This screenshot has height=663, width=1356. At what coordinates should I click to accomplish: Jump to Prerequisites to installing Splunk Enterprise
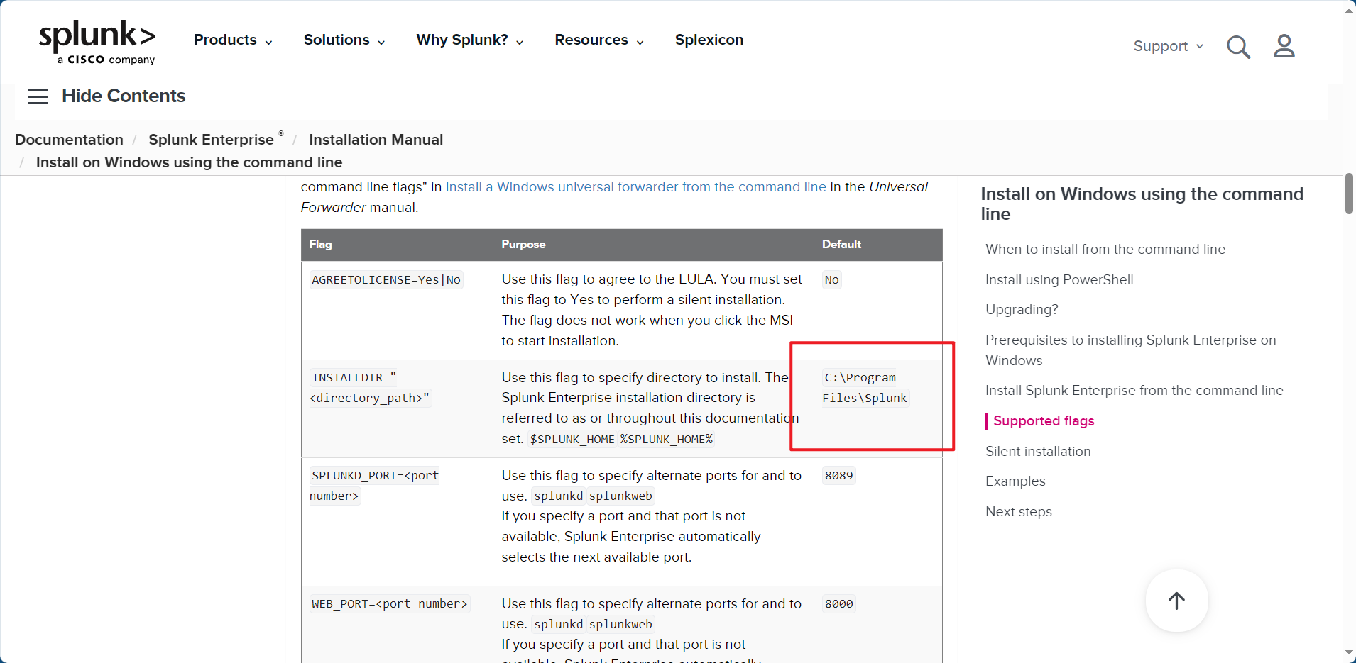(x=1130, y=350)
